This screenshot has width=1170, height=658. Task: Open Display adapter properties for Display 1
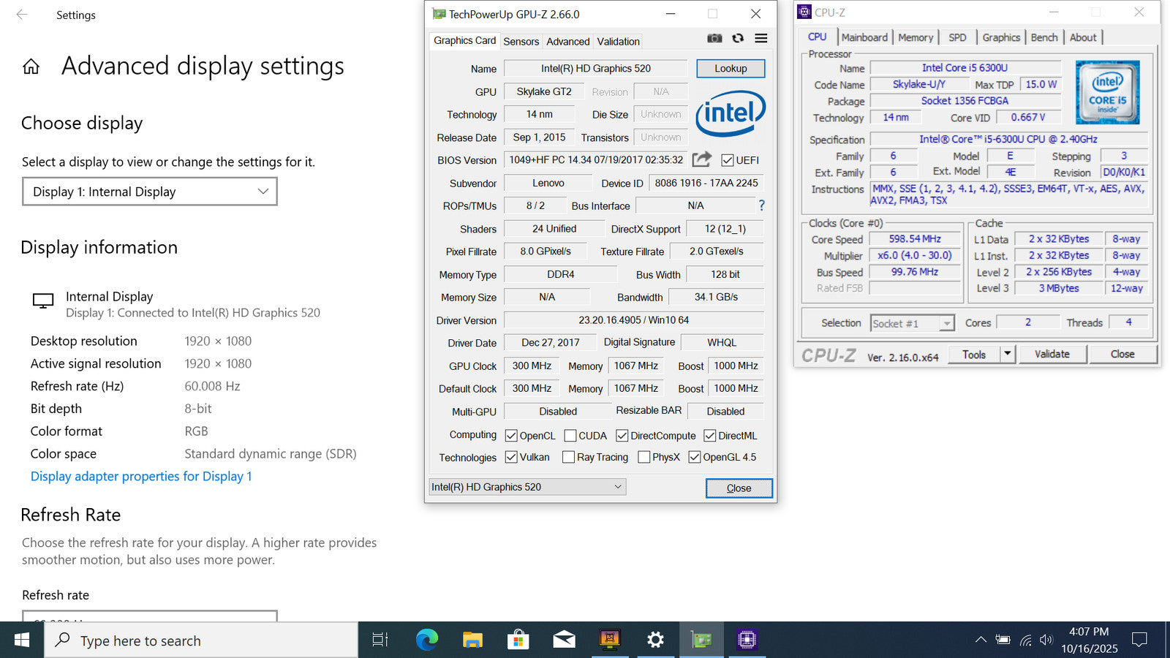[141, 476]
